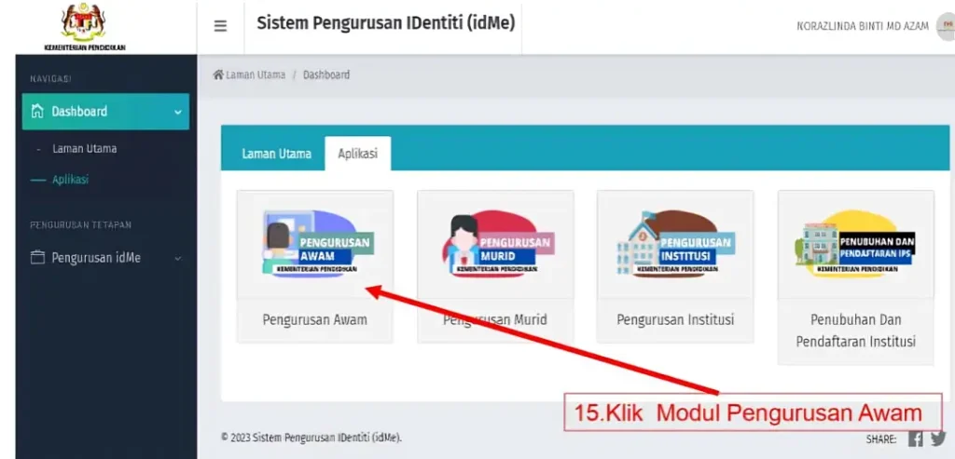Viewport: 955px width, 459px height.
Task: Click the home icon in breadcrumb
Action: pyautogui.click(x=218, y=74)
